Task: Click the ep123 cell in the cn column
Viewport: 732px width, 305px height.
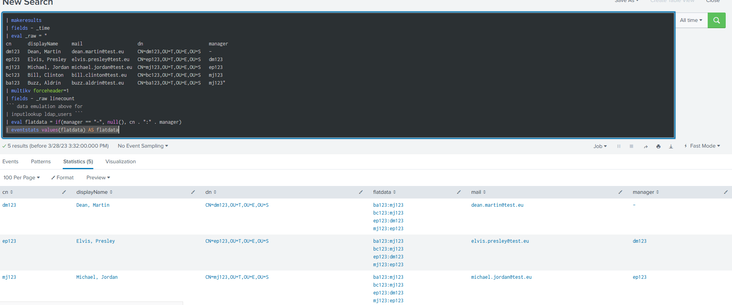Action: (x=9, y=241)
